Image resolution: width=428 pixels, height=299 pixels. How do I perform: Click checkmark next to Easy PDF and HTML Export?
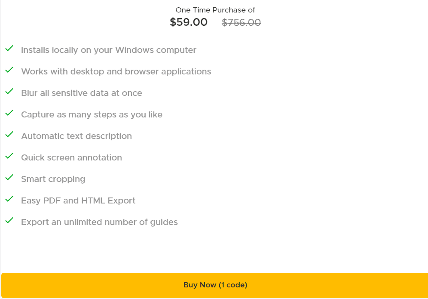9,199
